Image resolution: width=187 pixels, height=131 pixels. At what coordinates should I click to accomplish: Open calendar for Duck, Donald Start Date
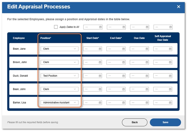[100, 76]
